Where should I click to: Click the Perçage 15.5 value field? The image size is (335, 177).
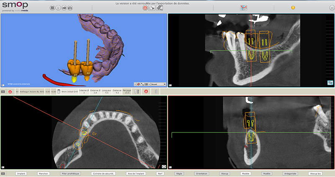(x=126, y=91)
